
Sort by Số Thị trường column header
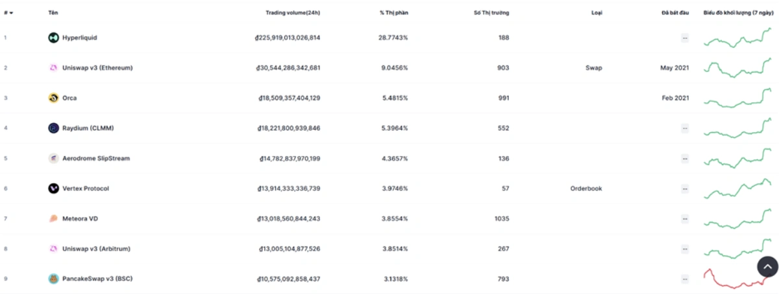(x=491, y=13)
